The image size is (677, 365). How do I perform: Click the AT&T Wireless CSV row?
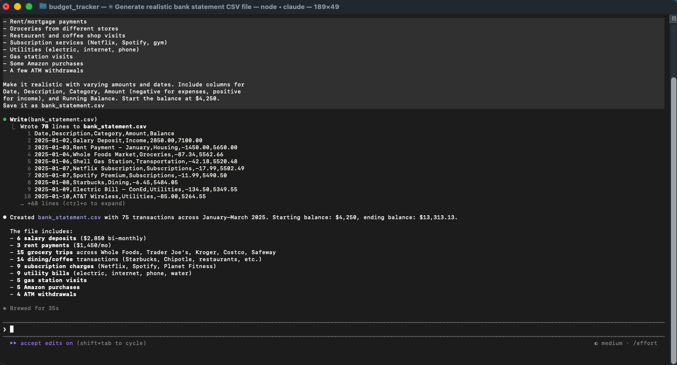click(120, 196)
